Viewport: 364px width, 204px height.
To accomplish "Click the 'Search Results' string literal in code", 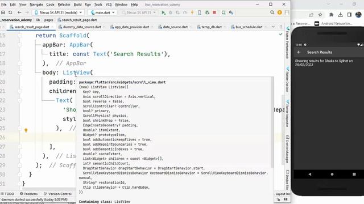I will [x=137, y=54].
